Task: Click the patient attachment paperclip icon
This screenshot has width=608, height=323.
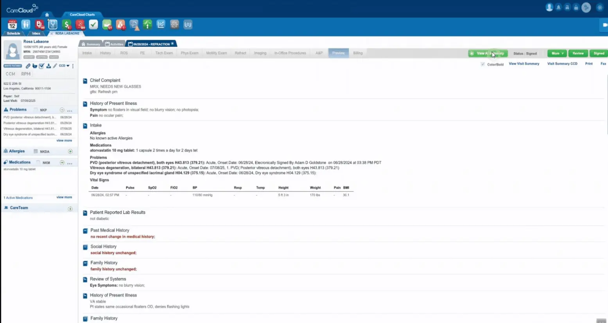Action: coord(28,66)
